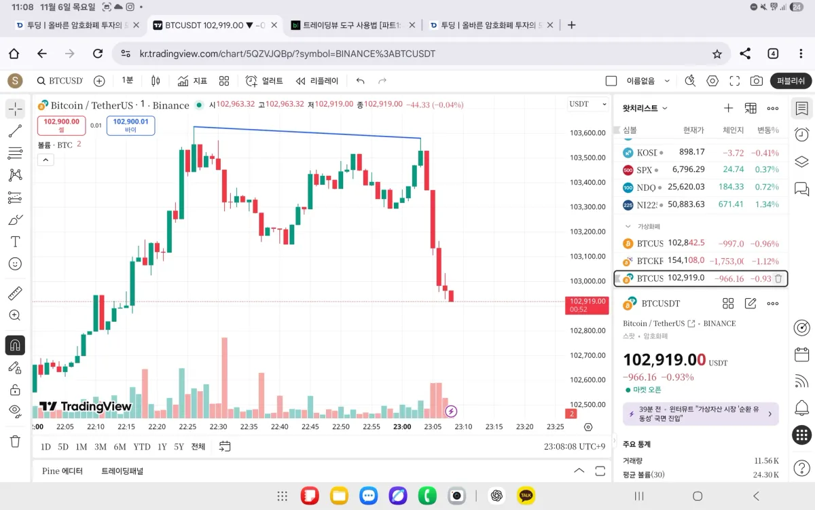Select the text annotation tool

15,242
